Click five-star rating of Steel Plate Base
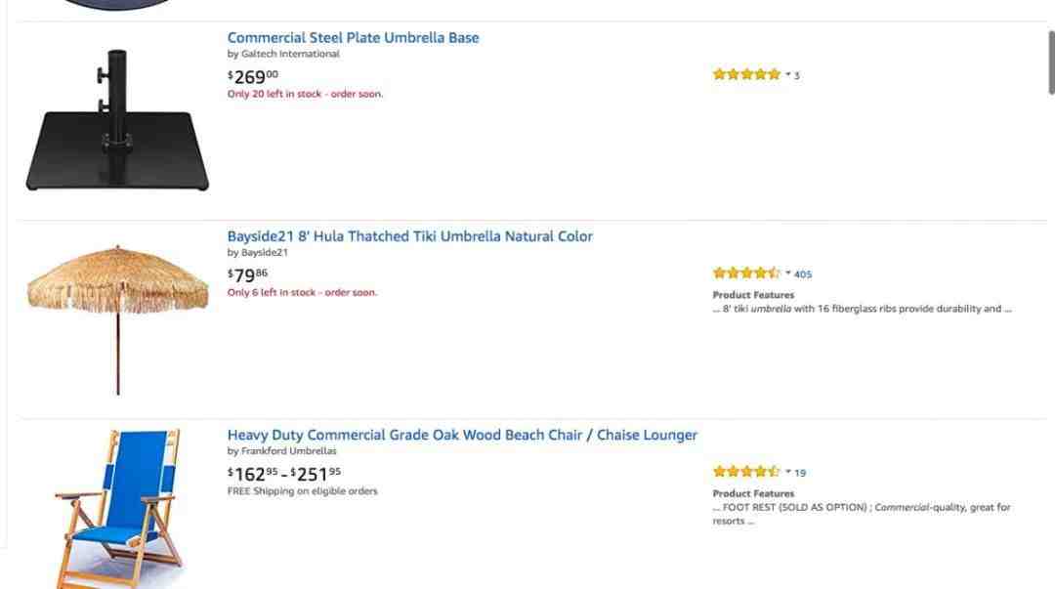Image resolution: width=1055 pixels, height=589 pixels. click(746, 74)
